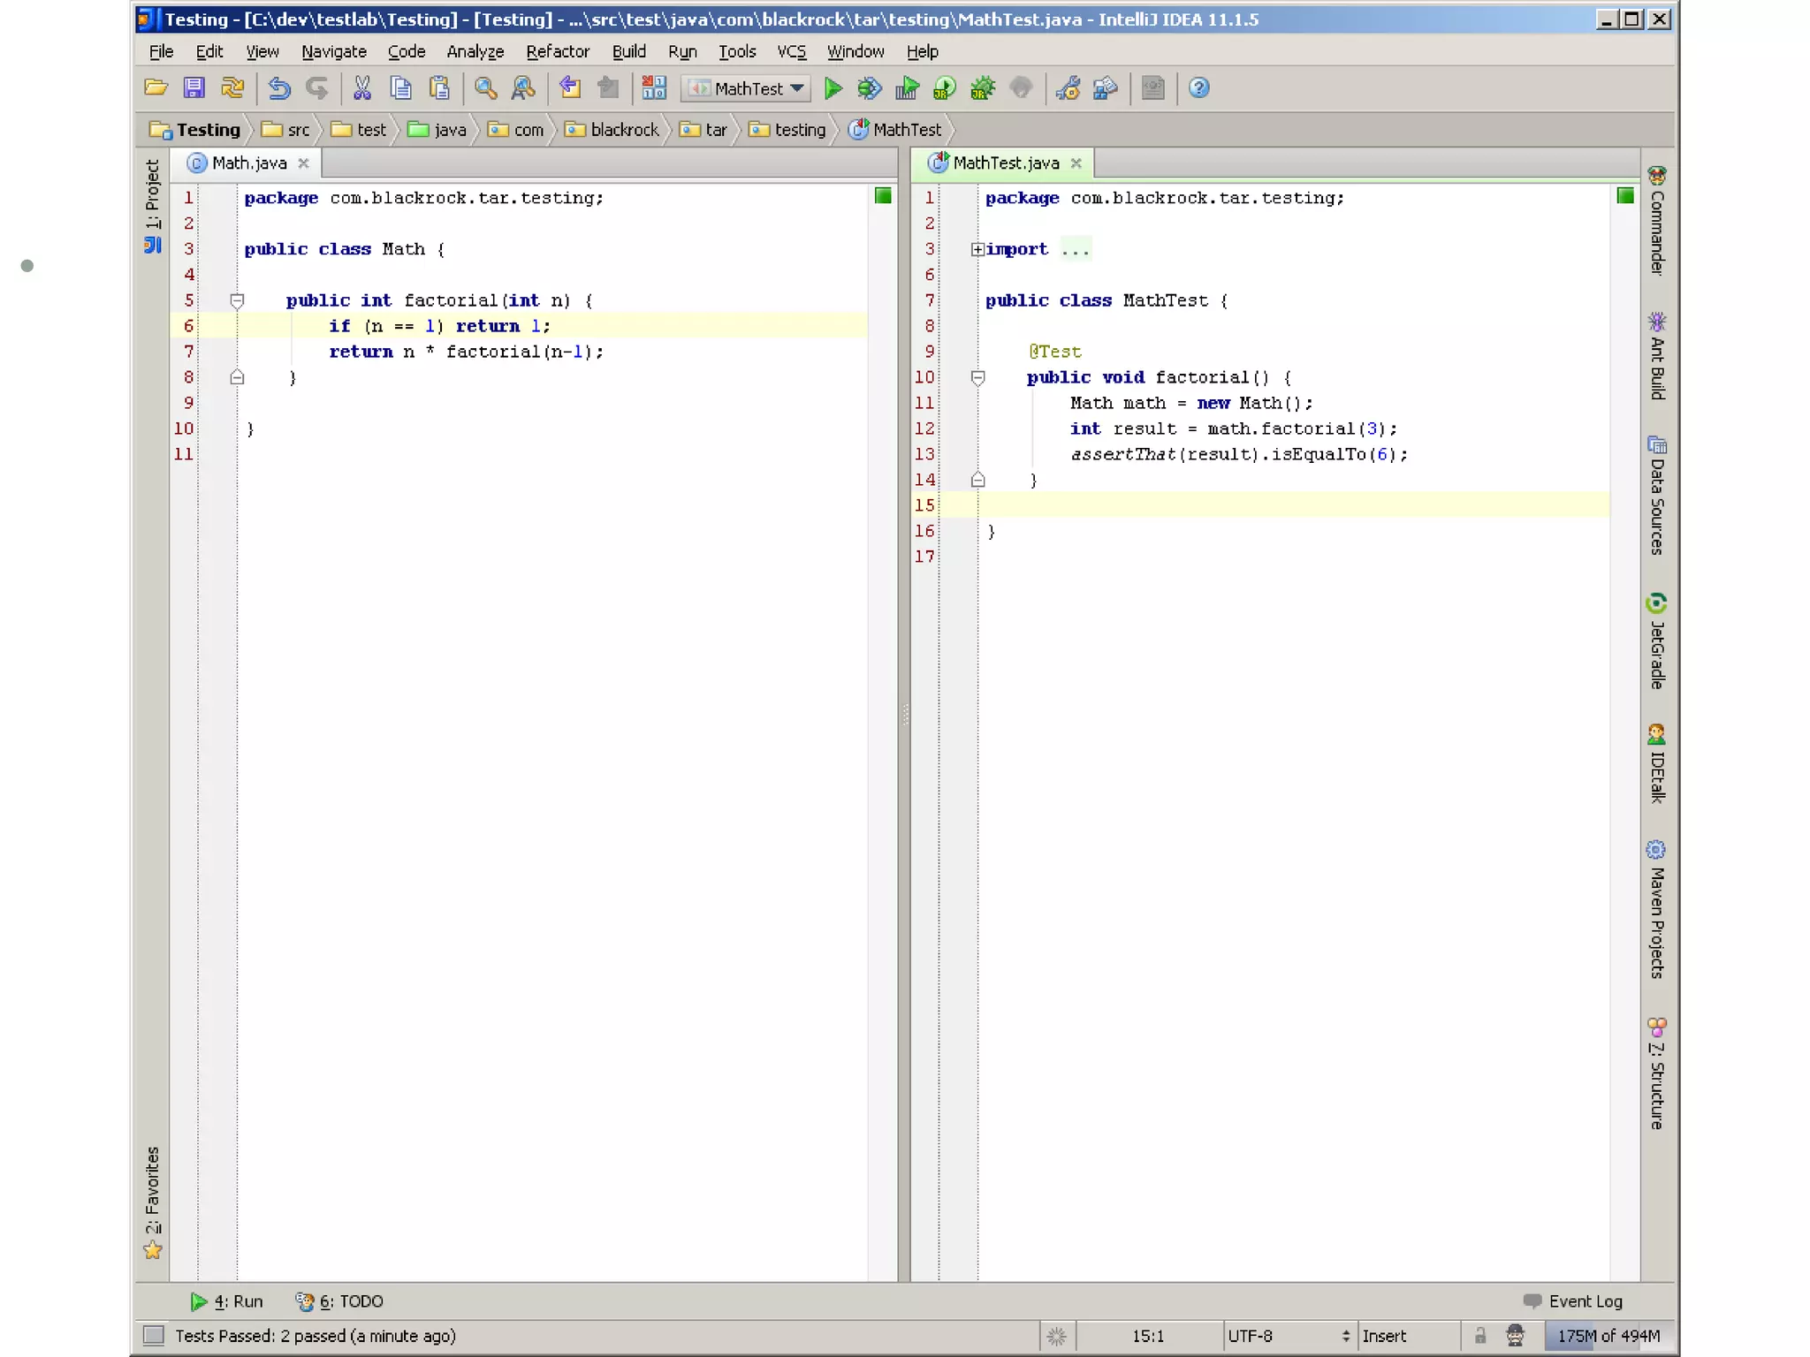Toggle the Hector inspector icon in status bar

1515,1335
